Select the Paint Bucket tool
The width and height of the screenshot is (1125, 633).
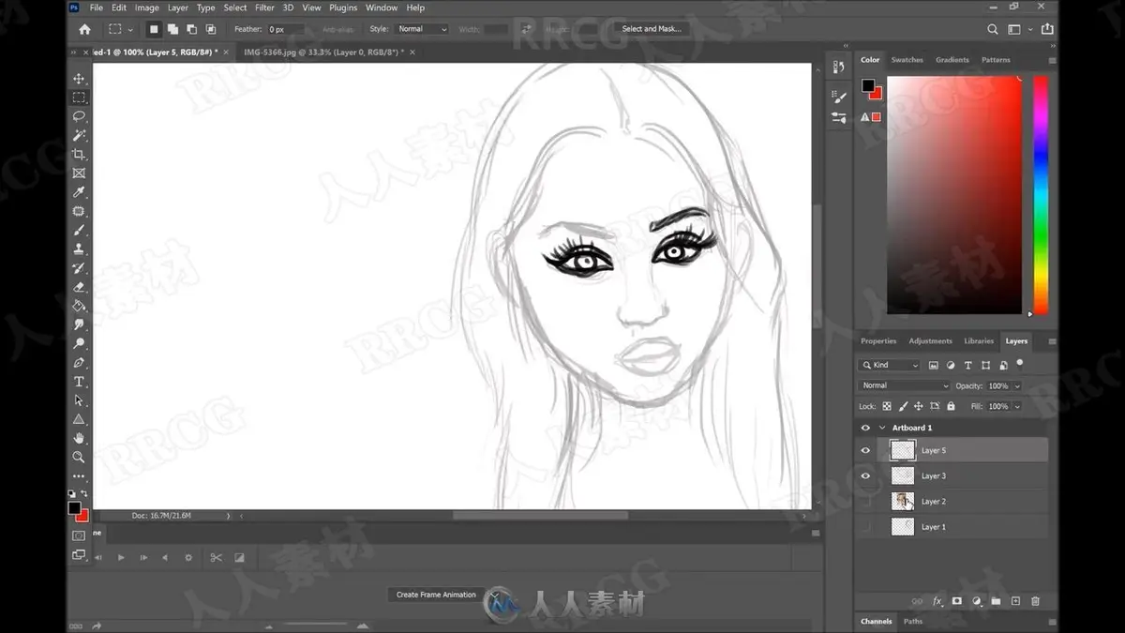79,306
